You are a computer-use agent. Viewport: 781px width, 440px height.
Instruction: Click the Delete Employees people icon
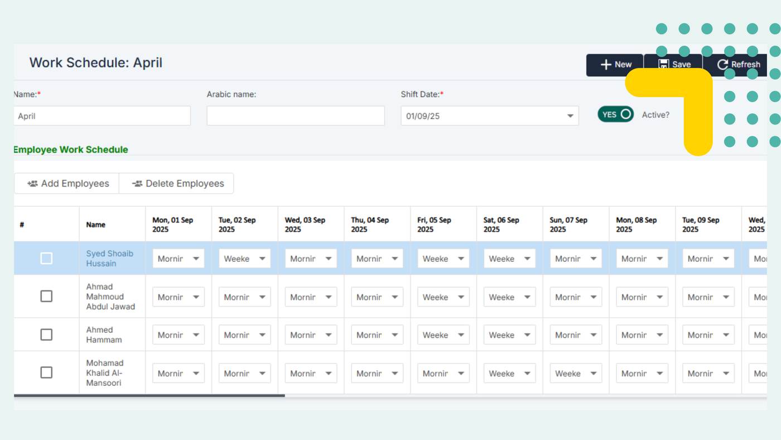coord(137,184)
